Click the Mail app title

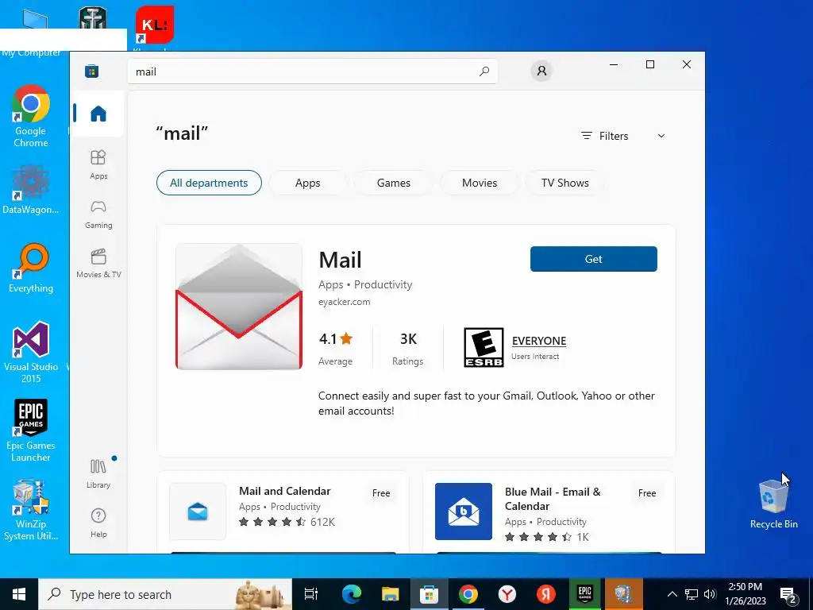tap(340, 260)
